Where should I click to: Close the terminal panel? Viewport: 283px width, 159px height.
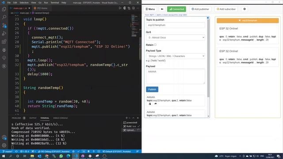point(138,118)
